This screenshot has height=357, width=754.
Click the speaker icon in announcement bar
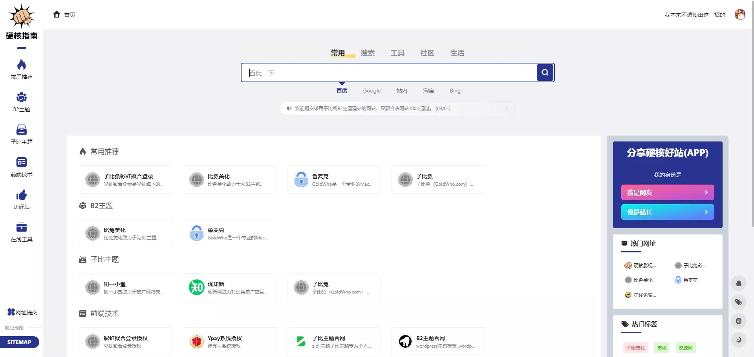(x=289, y=109)
